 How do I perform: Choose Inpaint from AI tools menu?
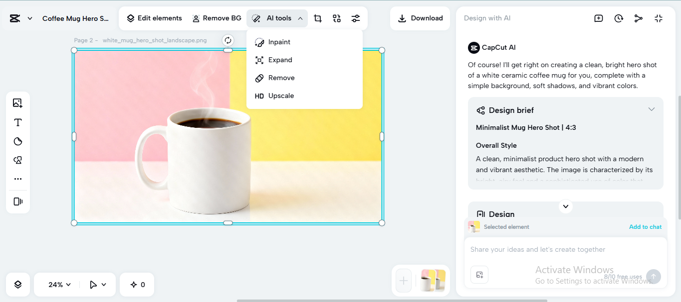point(304,42)
